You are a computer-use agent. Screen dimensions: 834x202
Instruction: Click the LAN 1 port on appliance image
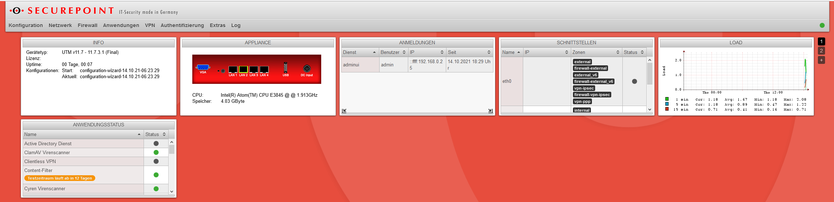click(233, 69)
